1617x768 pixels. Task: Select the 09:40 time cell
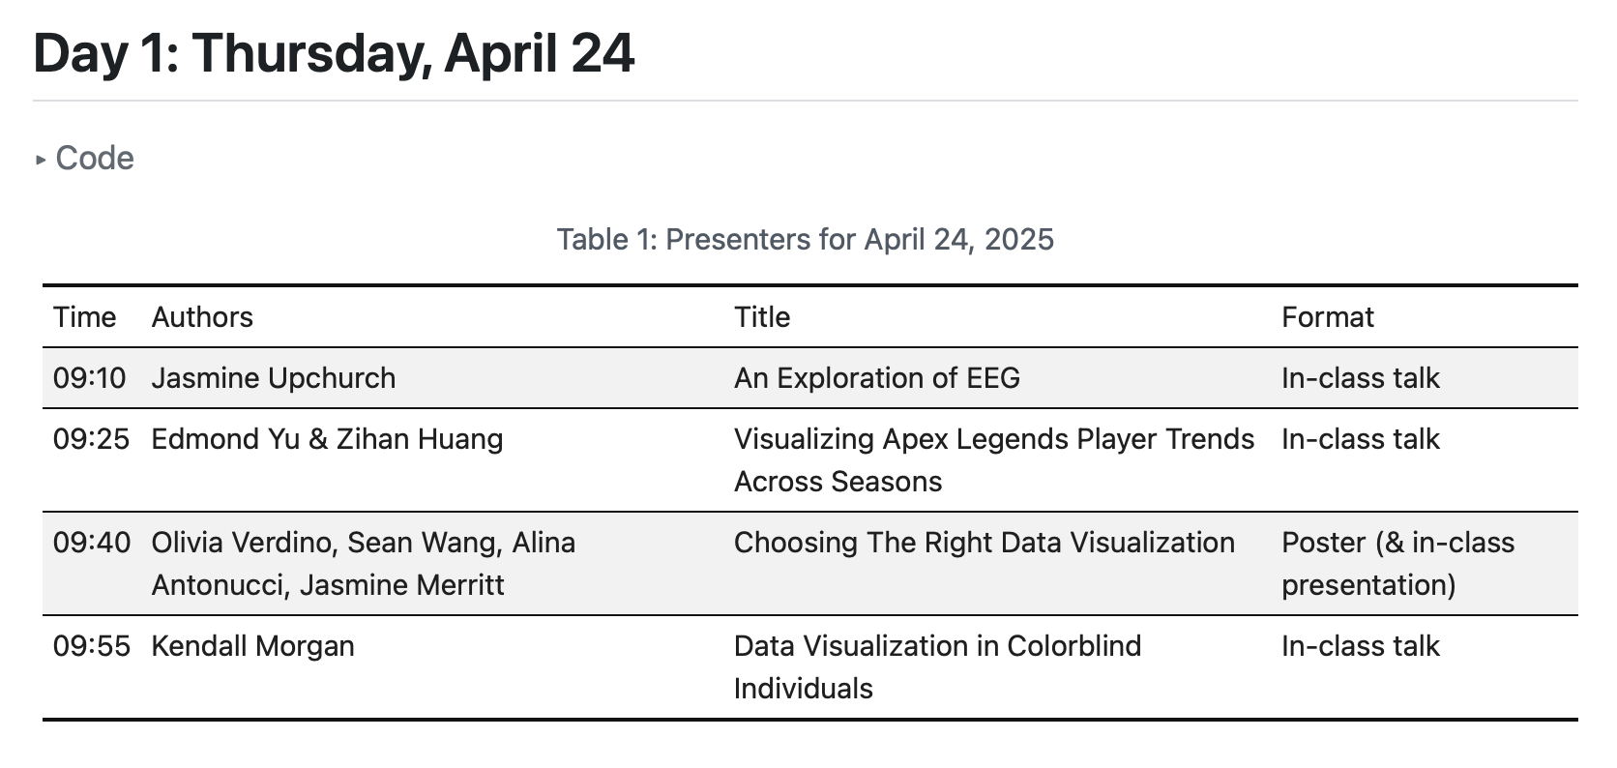[91, 543]
